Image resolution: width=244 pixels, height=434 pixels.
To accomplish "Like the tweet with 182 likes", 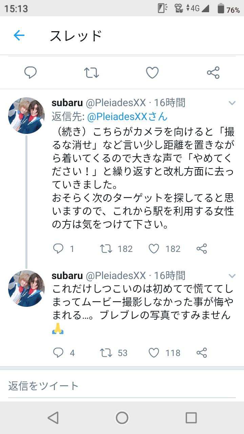I will click(x=154, y=249).
